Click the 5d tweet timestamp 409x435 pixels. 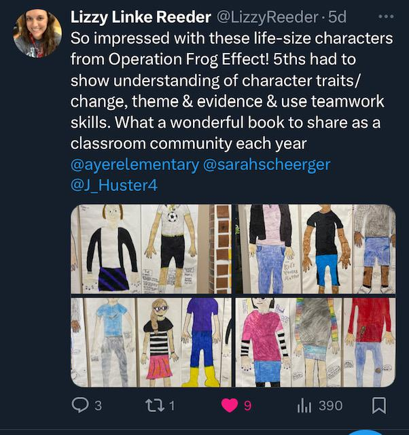tap(338, 16)
